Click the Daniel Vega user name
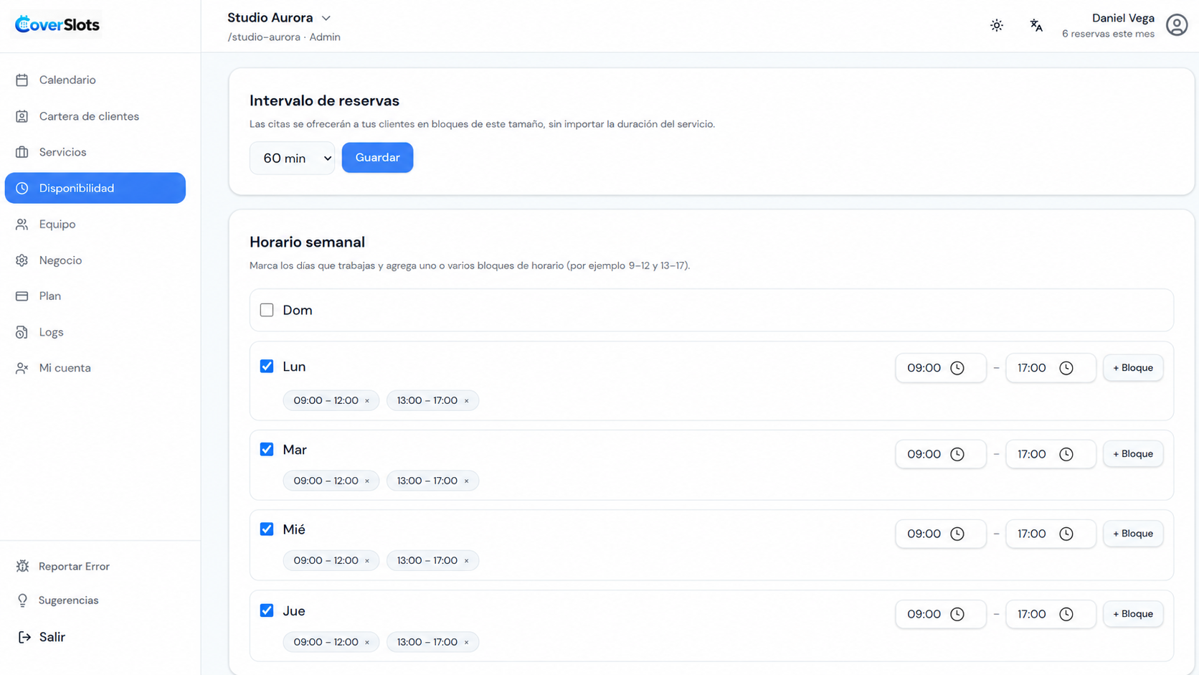Screen dimensions: 1199x675 pos(1123,19)
